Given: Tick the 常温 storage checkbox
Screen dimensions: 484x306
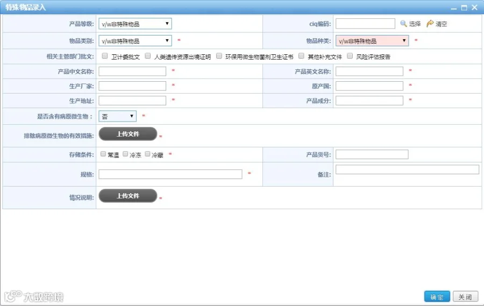Looking at the screenshot, I should click(x=103, y=154).
